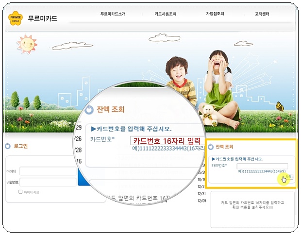Open the 푸르미카드소개 menu
The width and height of the screenshot is (301, 235).
pyautogui.click(x=113, y=14)
